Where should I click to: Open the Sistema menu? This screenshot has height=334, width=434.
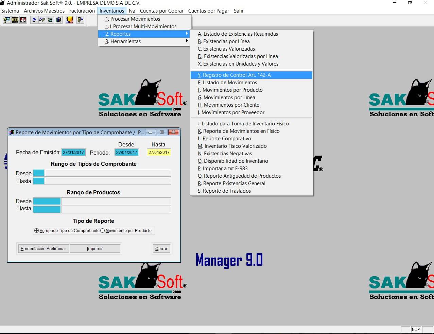click(10, 11)
